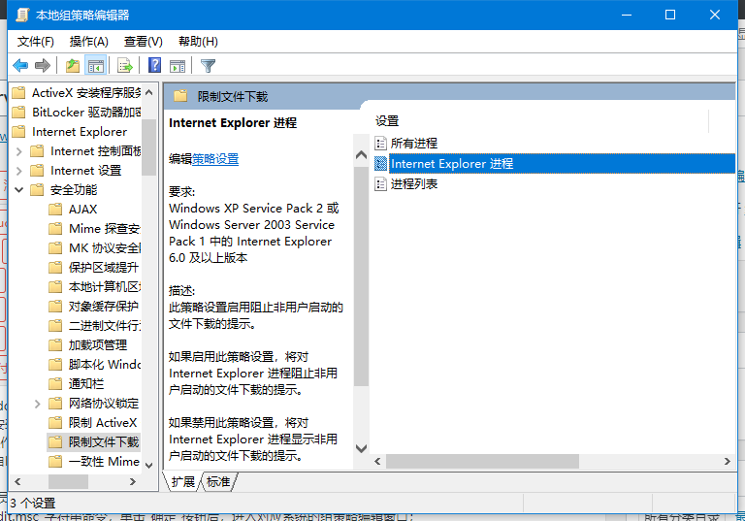The image size is (745, 521).
Task: Select the 二进制文件行为 tree item
Action: tap(105, 326)
